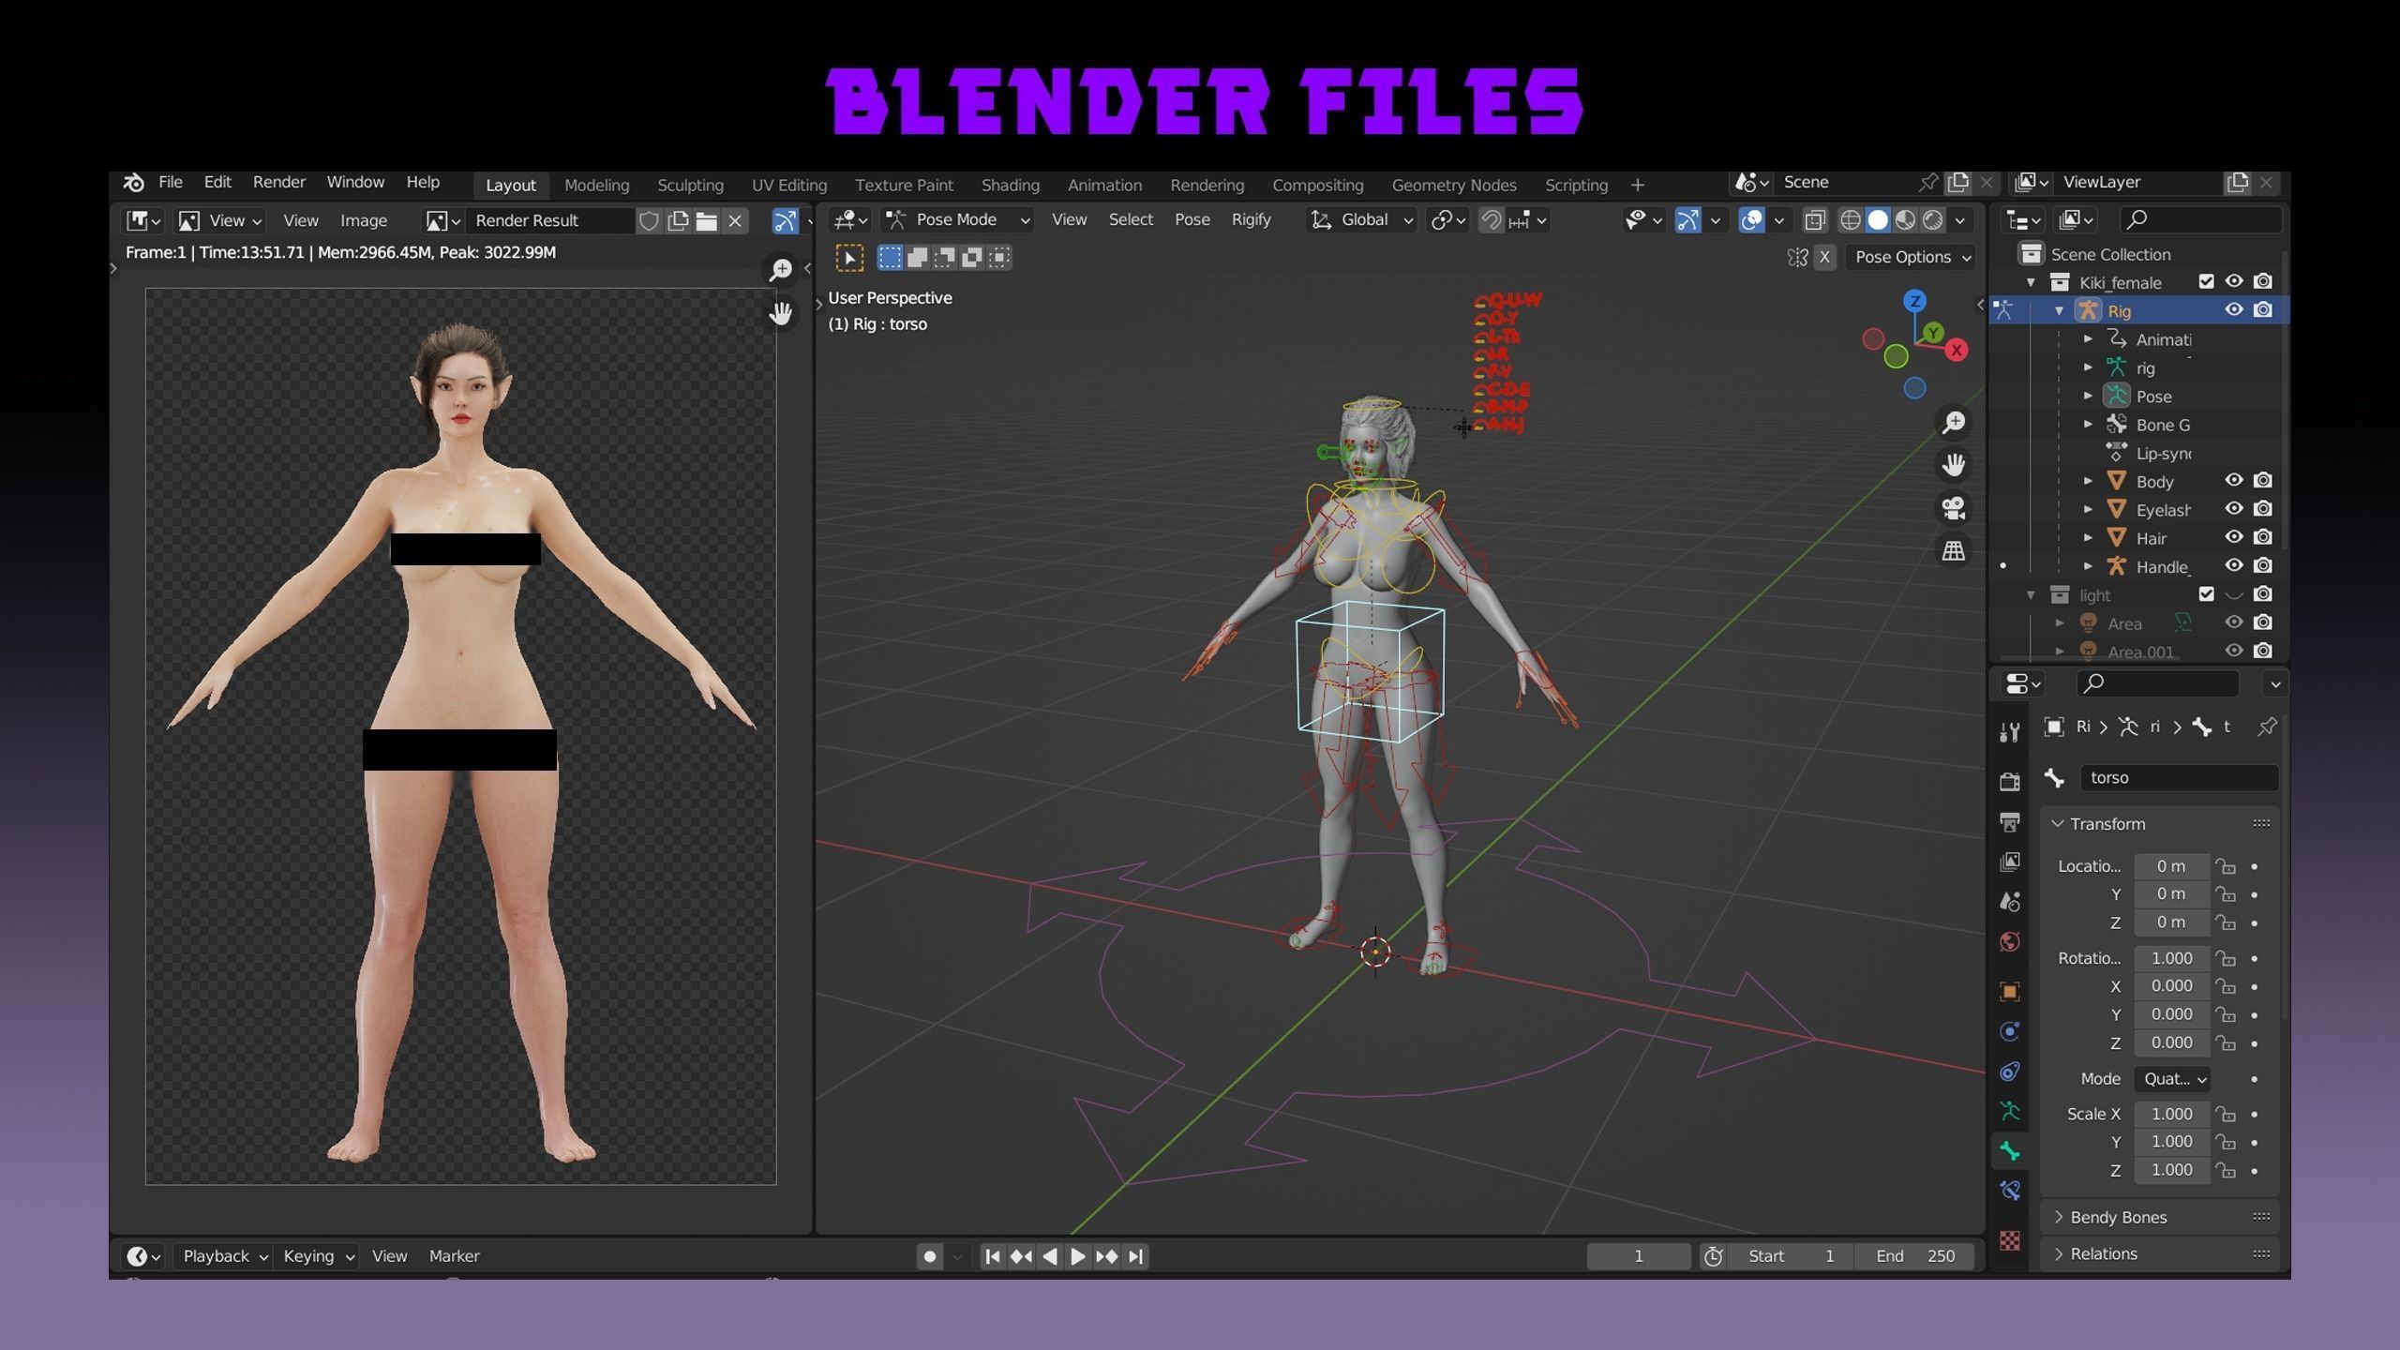Open the Pose Options dropdown

(1912, 257)
